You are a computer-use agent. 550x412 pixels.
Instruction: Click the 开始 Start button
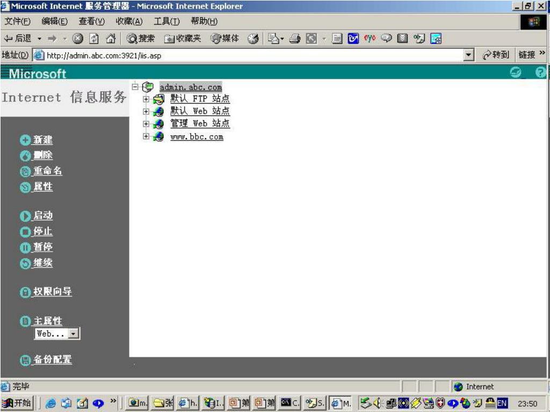[x=17, y=403]
